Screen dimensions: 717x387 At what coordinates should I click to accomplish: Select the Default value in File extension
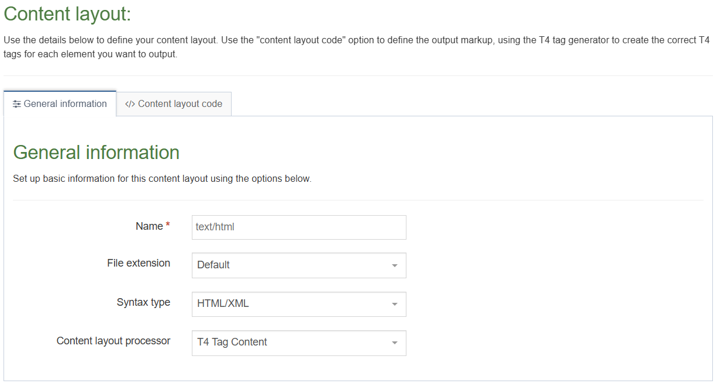click(213, 265)
